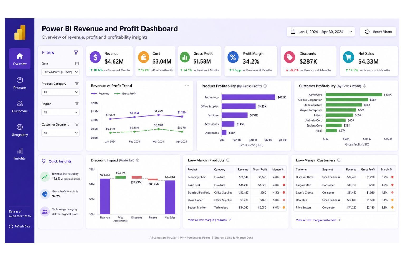Click the Budget Monitor product row

[x=236, y=208]
